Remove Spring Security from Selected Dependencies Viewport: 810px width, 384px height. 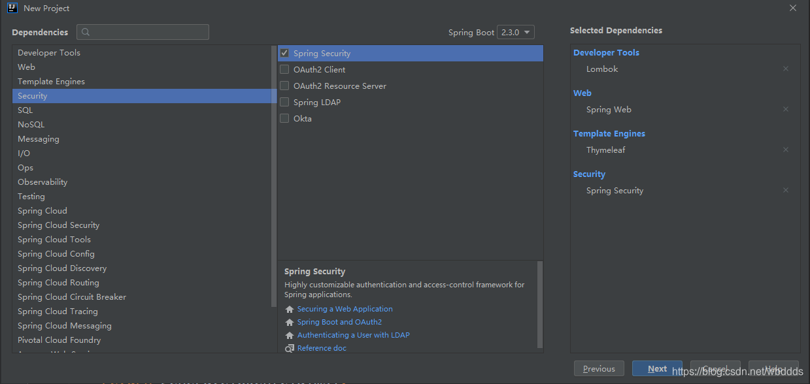pyautogui.click(x=785, y=189)
